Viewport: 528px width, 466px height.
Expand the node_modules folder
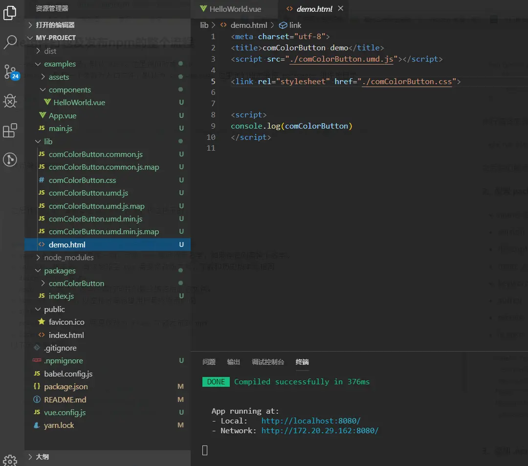(x=108, y=257)
